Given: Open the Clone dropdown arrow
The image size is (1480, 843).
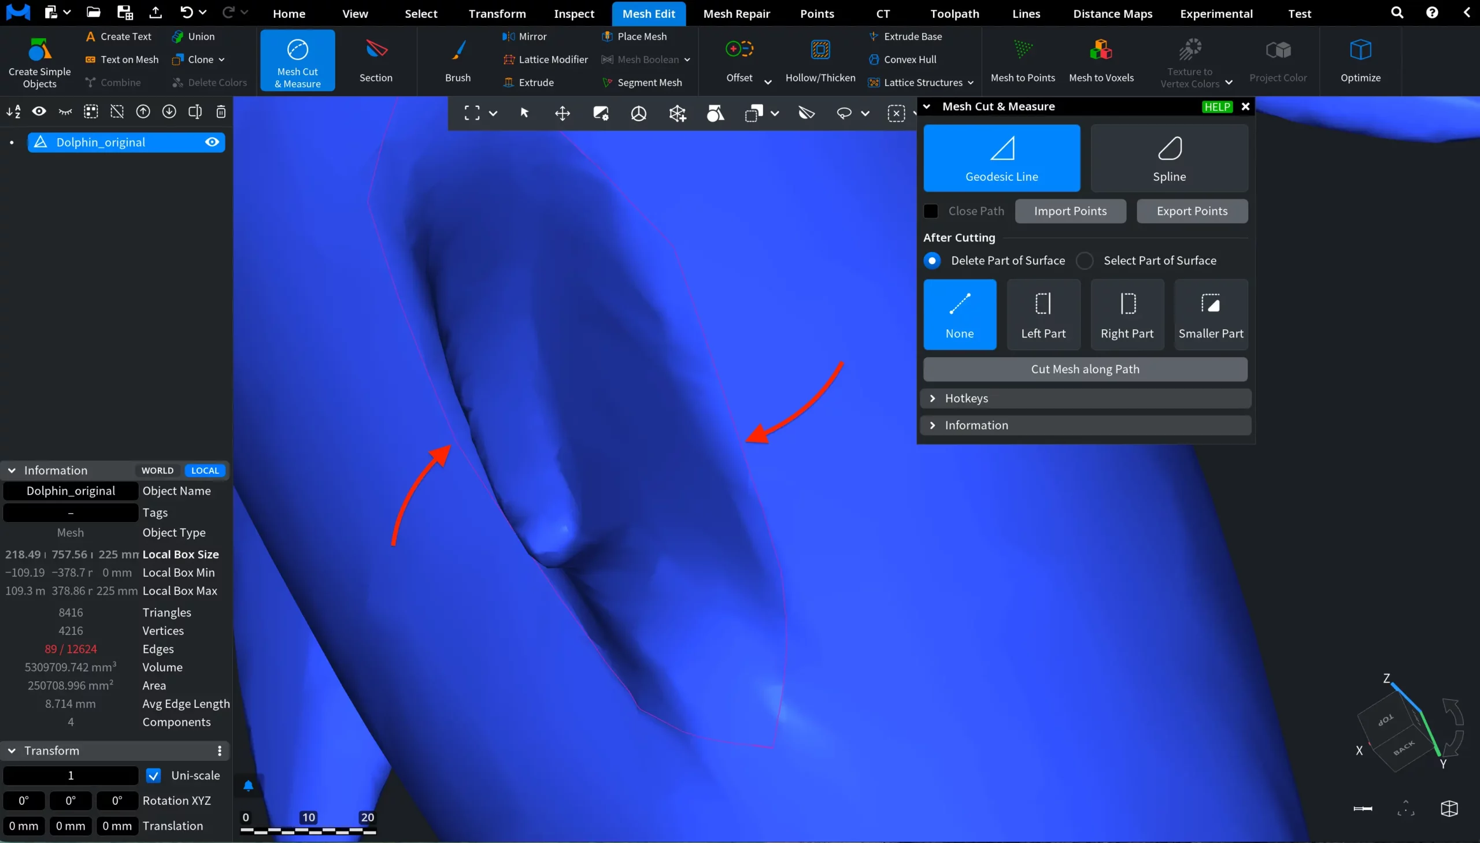Looking at the screenshot, I should [x=222, y=60].
